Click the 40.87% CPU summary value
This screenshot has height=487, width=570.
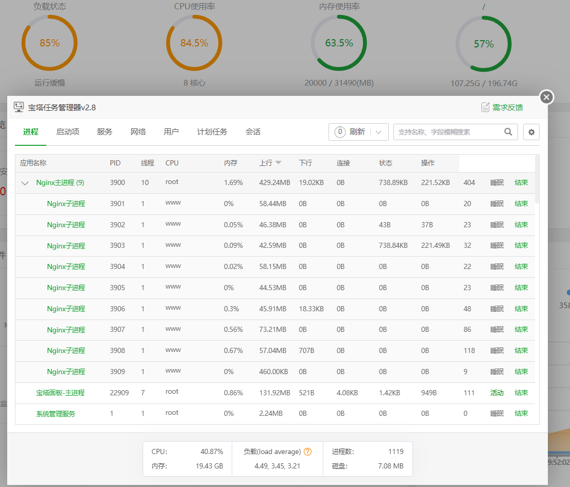coord(212,451)
